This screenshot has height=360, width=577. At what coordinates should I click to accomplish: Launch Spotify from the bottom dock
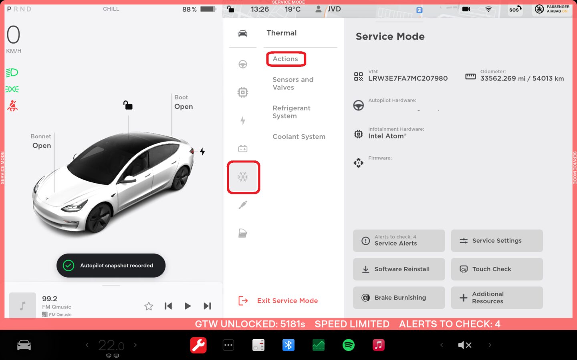pos(349,345)
